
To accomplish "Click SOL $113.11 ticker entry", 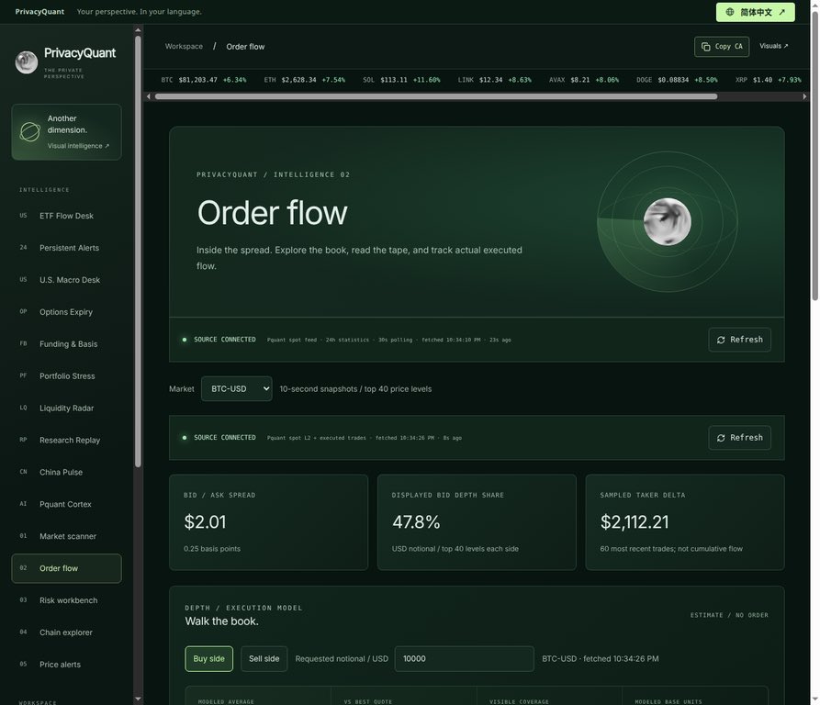I will click(401, 80).
